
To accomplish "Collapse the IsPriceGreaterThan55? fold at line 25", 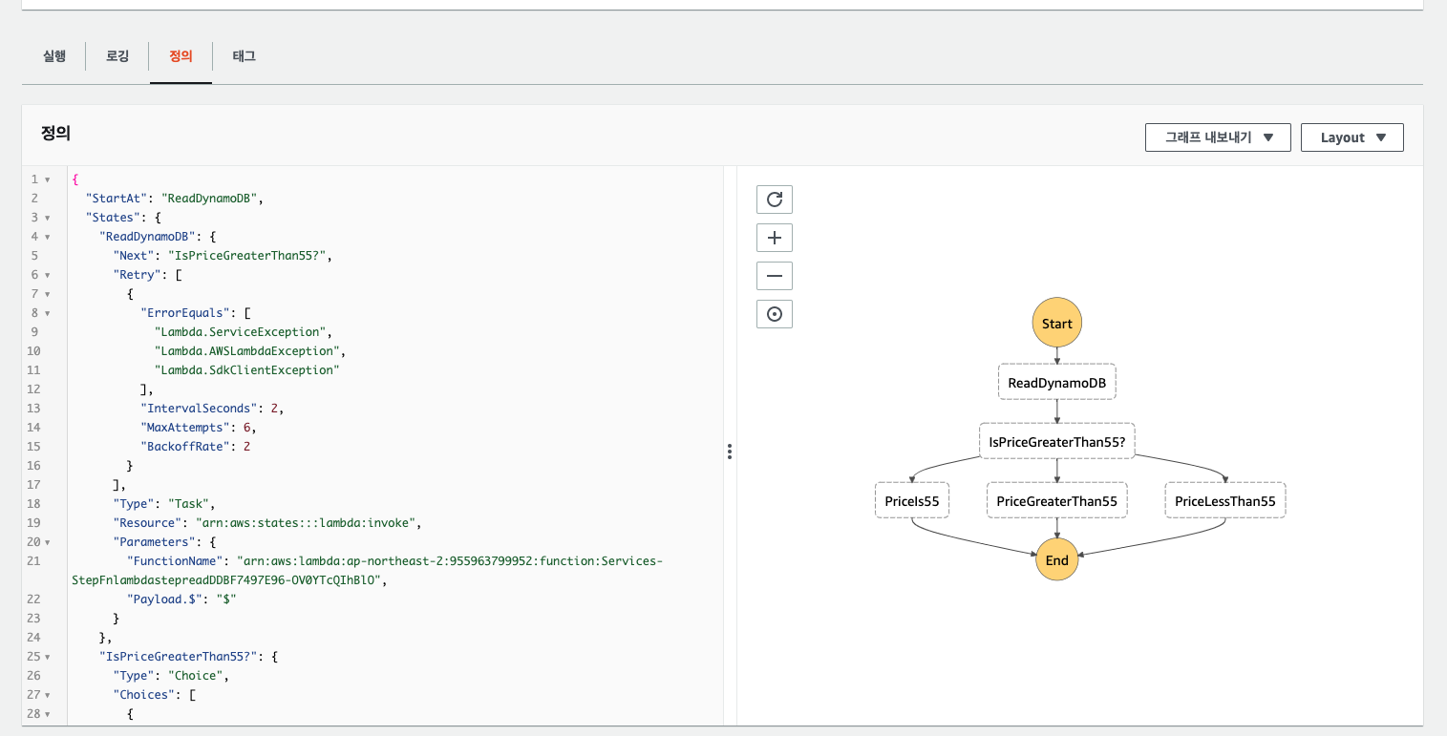I will point(48,657).
